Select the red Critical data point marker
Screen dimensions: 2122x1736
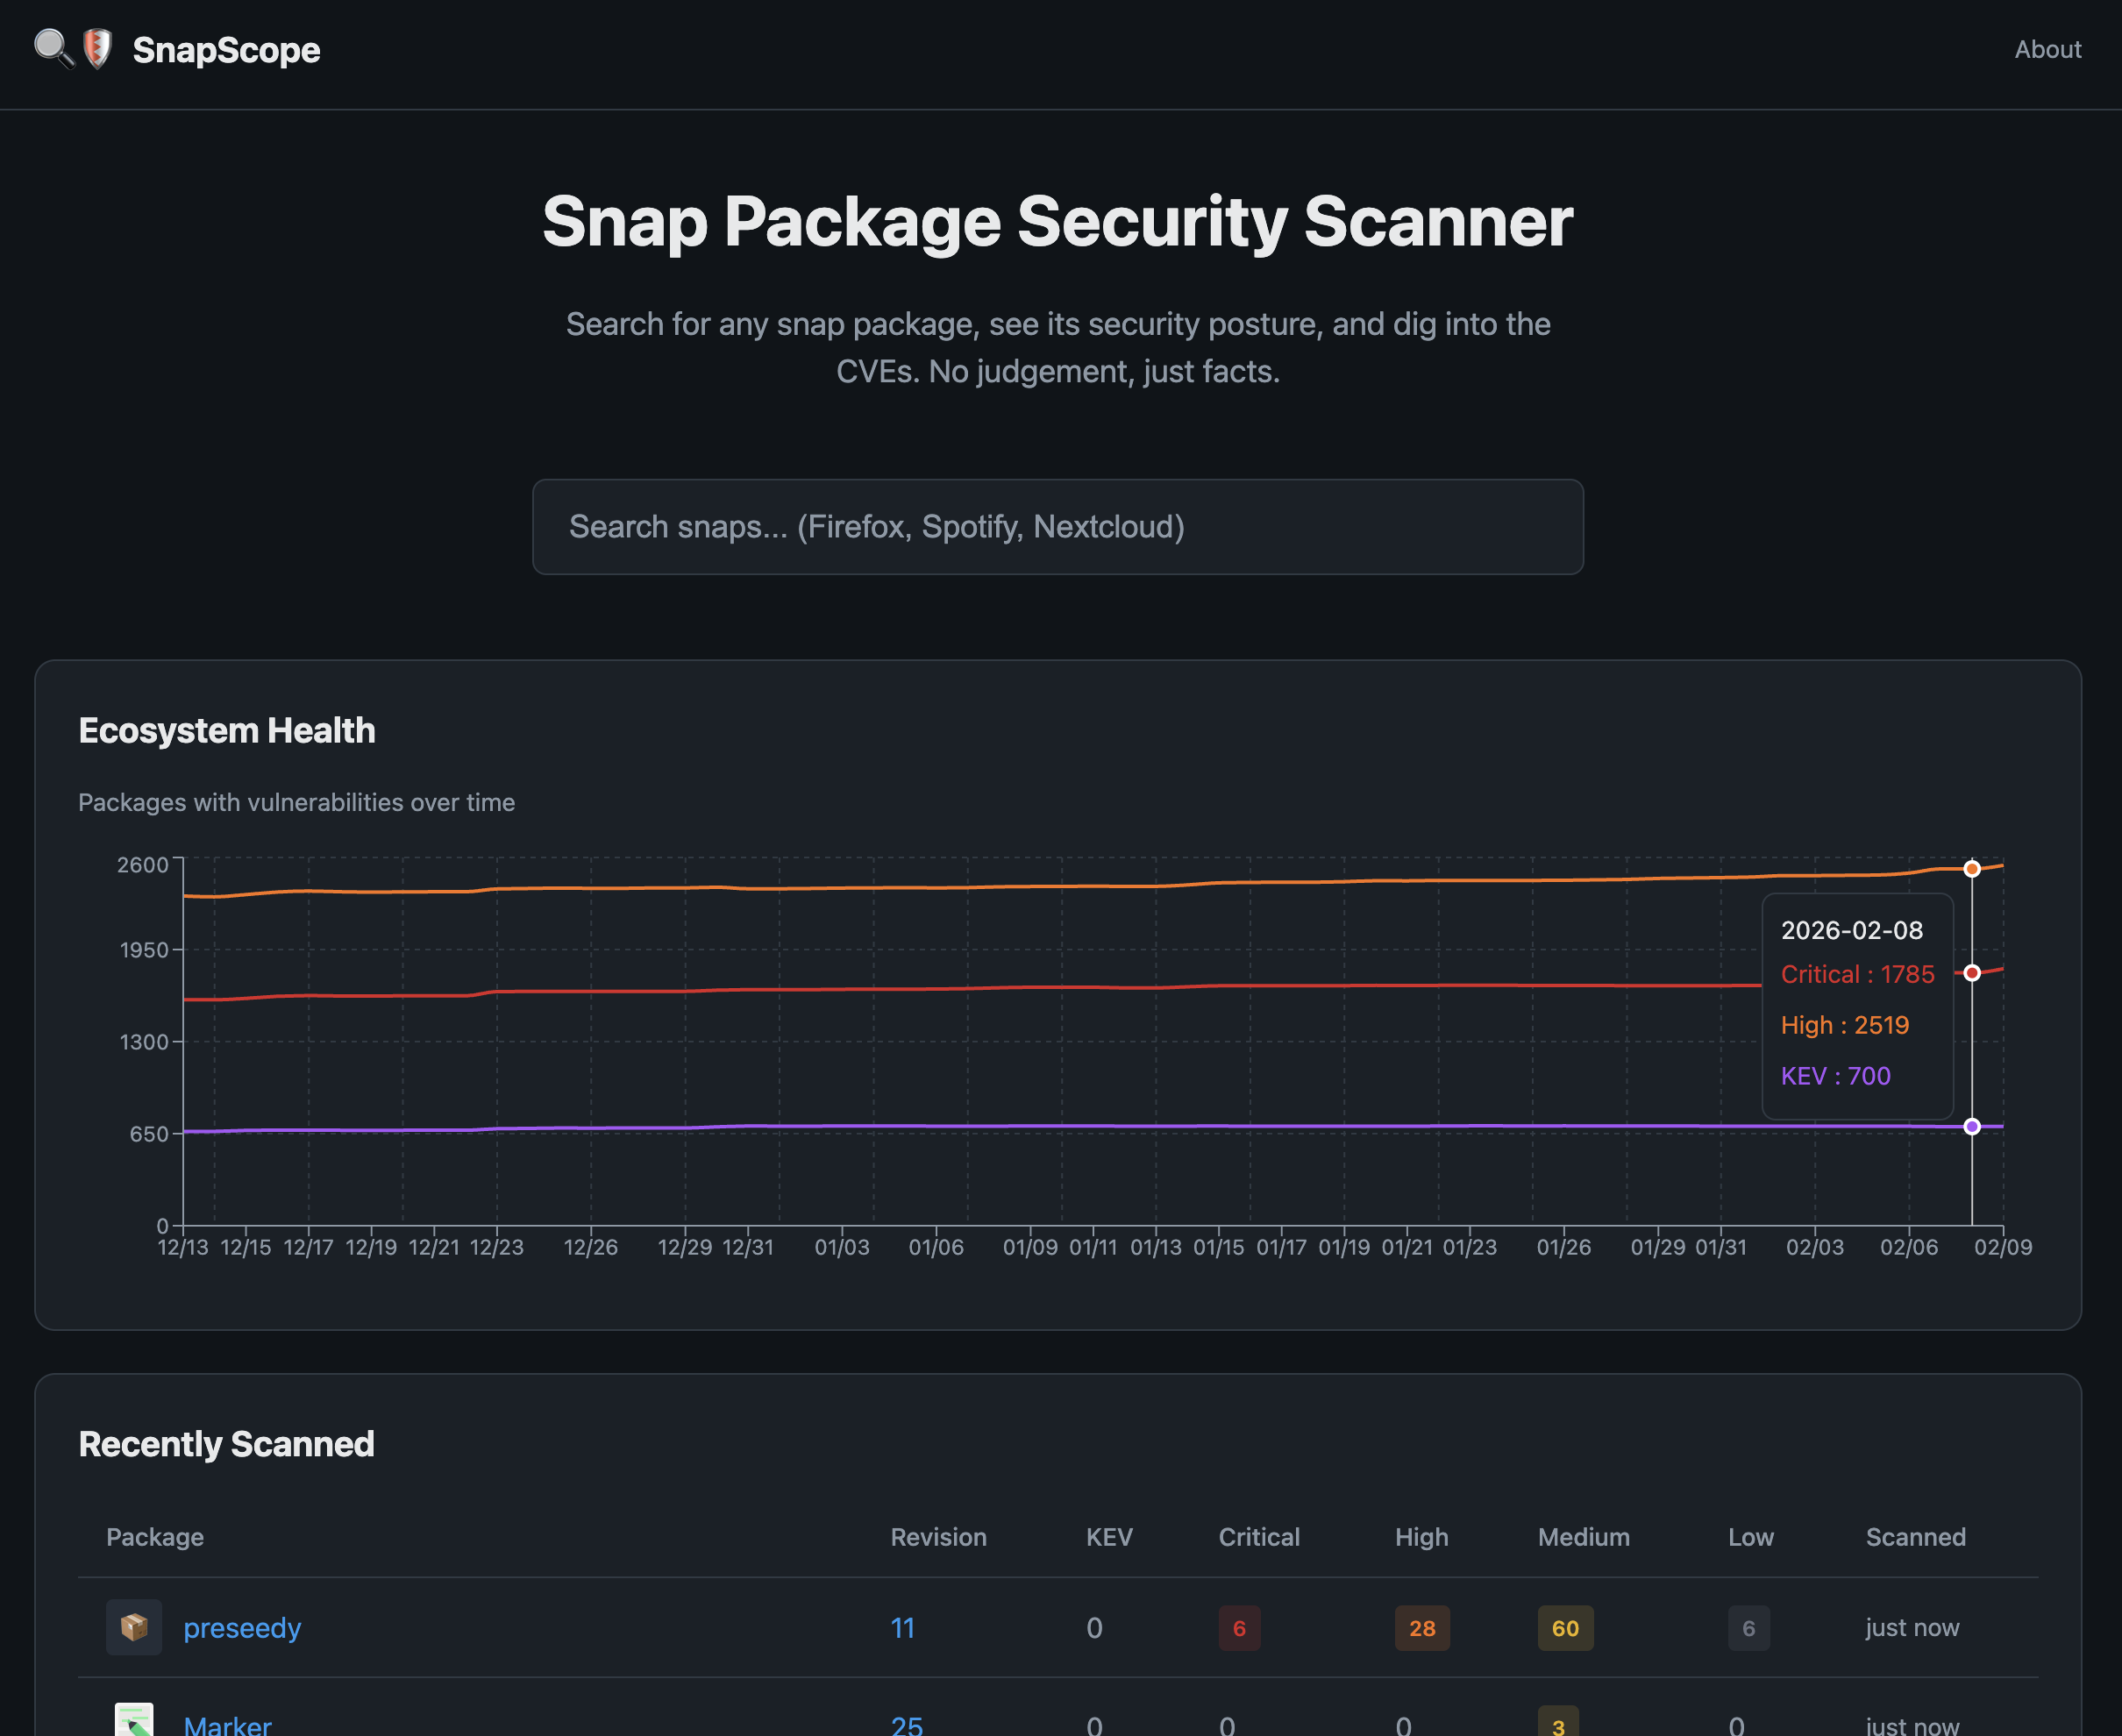tap(1972, 973)
